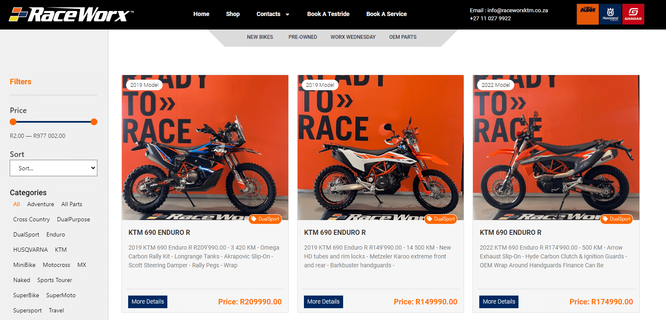Open the Sort dropdown
666x320 pixels.
[x=54, y=168]
